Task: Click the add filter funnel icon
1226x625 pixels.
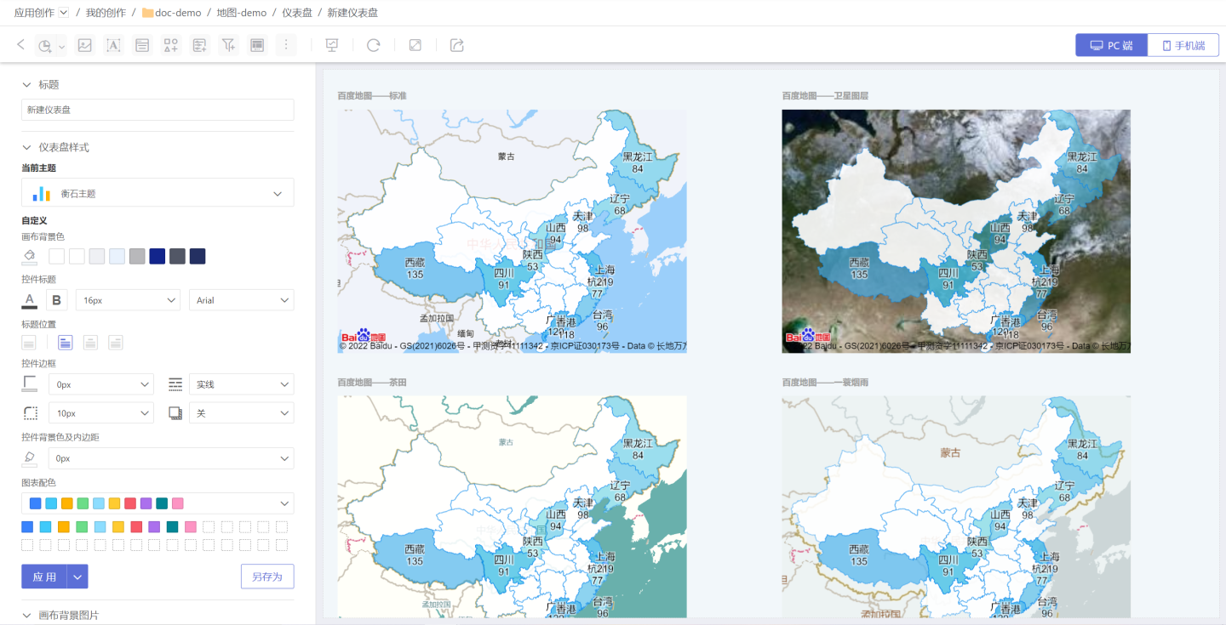Action: point(228,45)
